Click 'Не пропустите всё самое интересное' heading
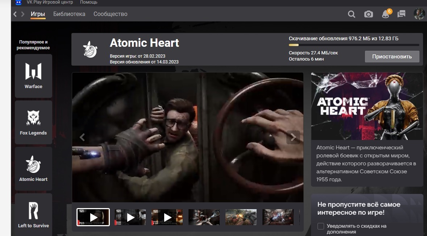The image size is (427, 236). [358, 208]
